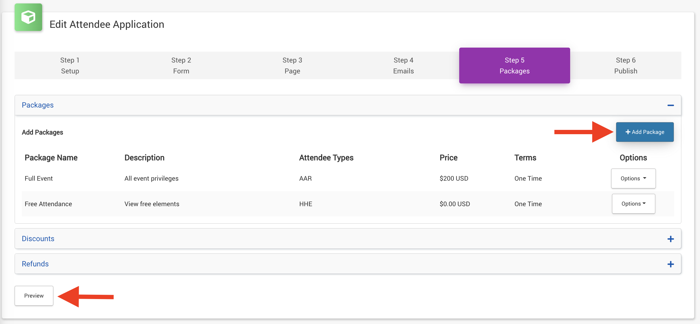The image size is (700, 324).
Task: Expand Discounts with the plus icon
Action: coord(670,239)
